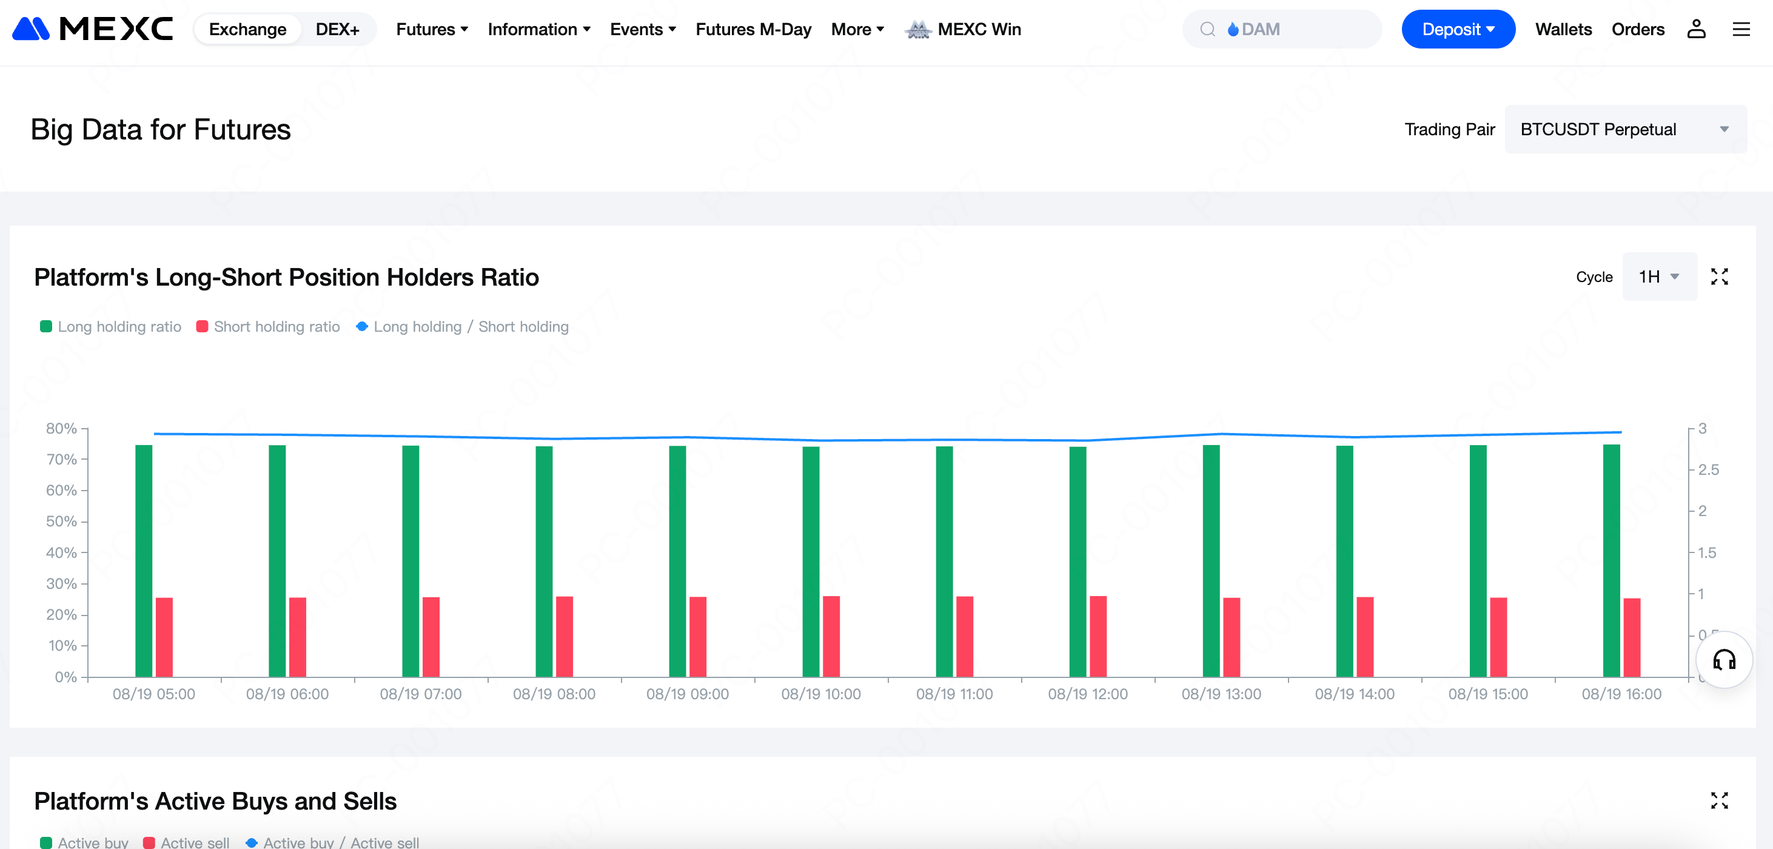Toggle Long holding ratio legend series
The image size is (1773, 849).
click(x=111, y=326)
